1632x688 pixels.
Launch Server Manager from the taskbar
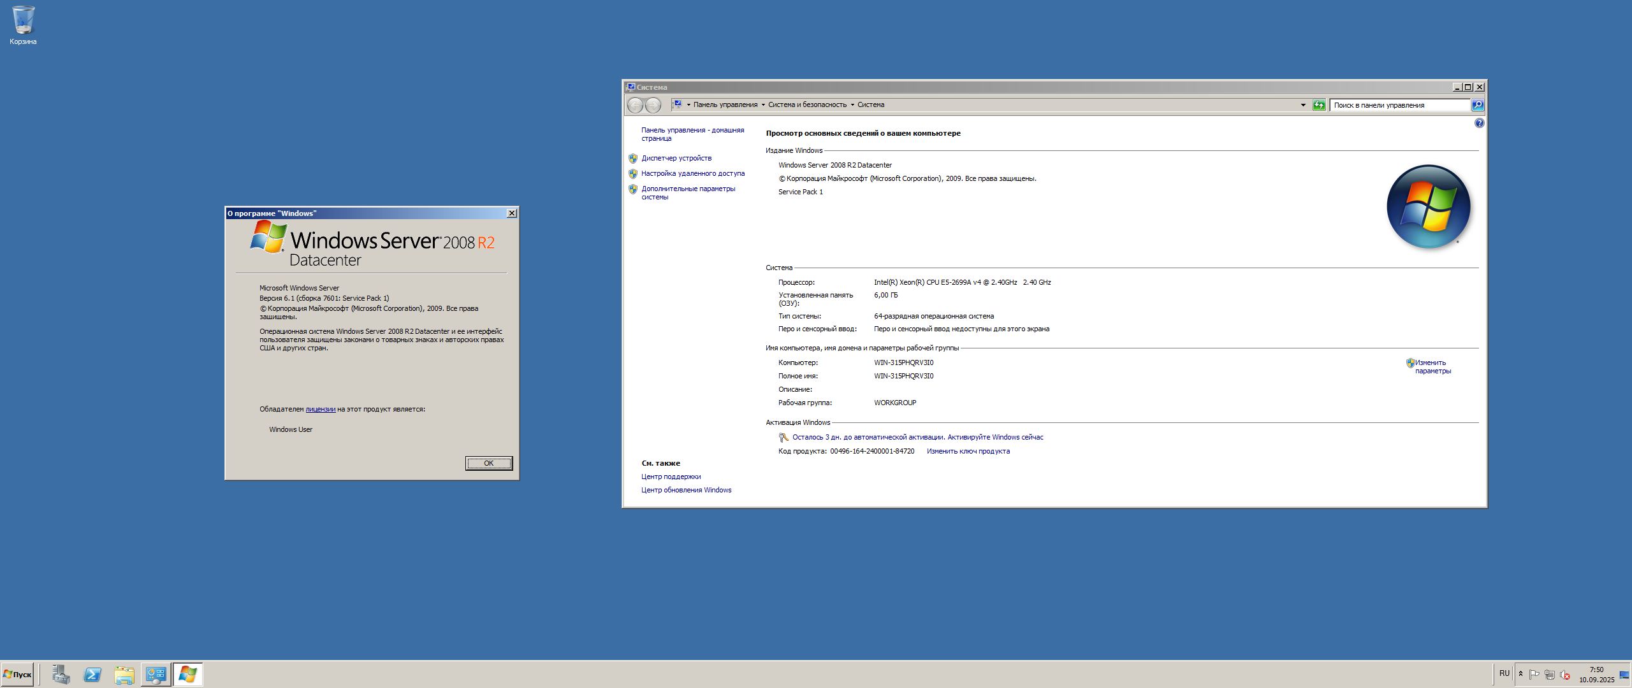coord(61,674)
